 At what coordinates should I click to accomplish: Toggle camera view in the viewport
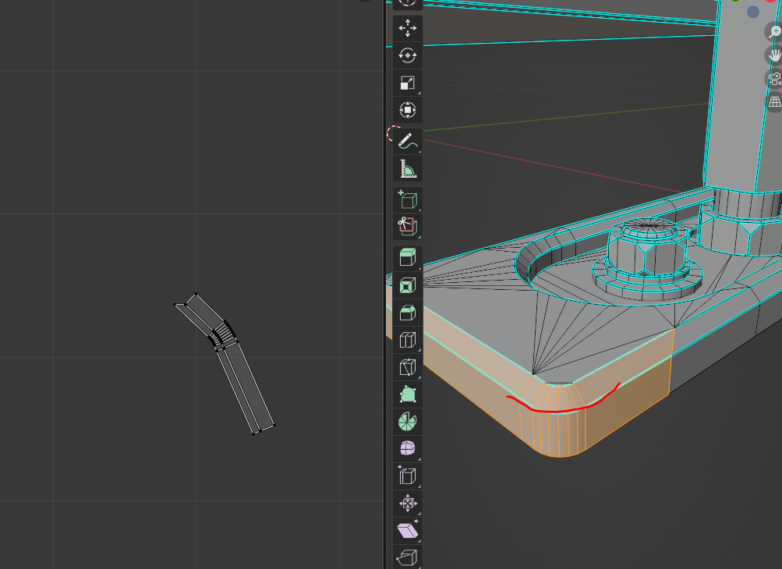pos(774,79)
